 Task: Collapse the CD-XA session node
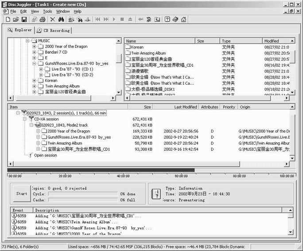point(24,119)
